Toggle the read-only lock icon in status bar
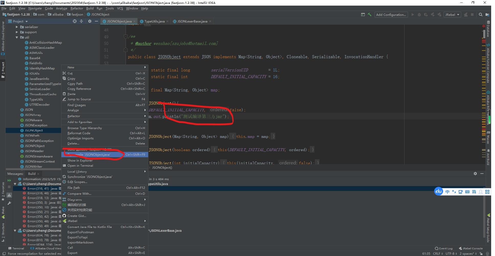The height and width of the screenshot is (256, 495). click(481, 253)
